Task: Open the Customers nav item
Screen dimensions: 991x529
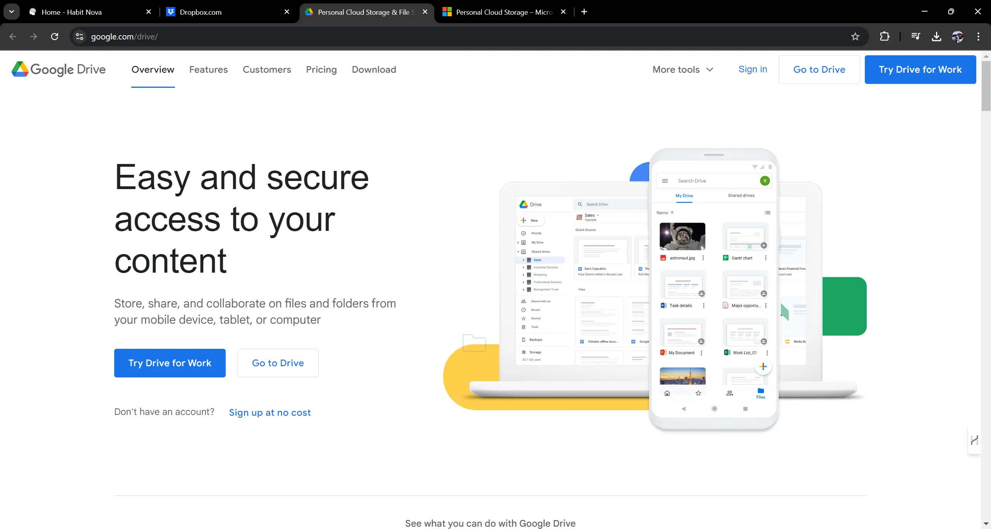Action: pyautogui.click(x=267, y=70)
